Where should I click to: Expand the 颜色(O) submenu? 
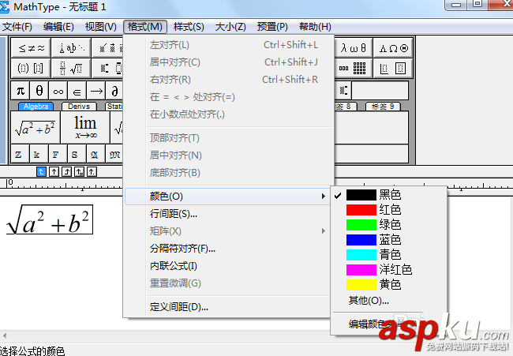(x=228, y=197)
